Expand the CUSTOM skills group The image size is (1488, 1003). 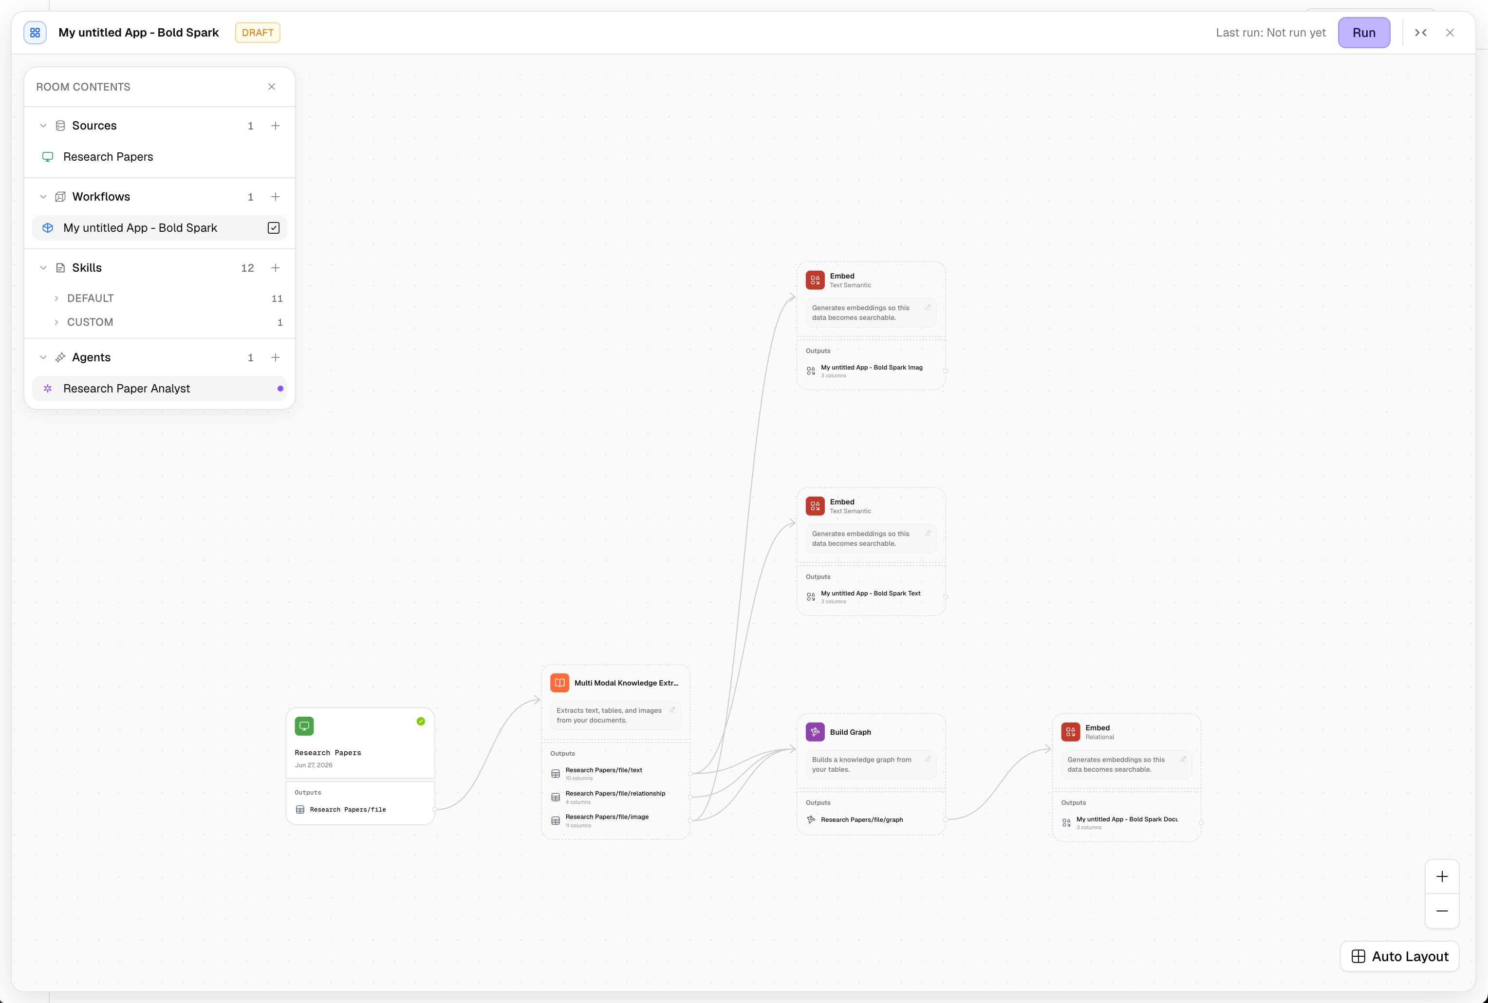(56, 322)
